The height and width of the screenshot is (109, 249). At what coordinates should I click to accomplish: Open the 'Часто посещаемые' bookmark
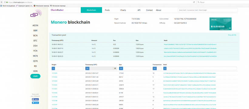[8, 6]
